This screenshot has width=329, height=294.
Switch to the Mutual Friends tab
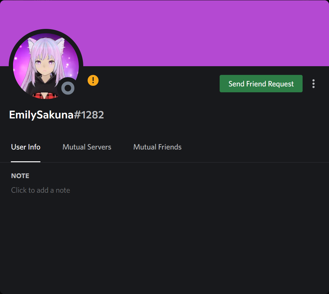[158, 147]
